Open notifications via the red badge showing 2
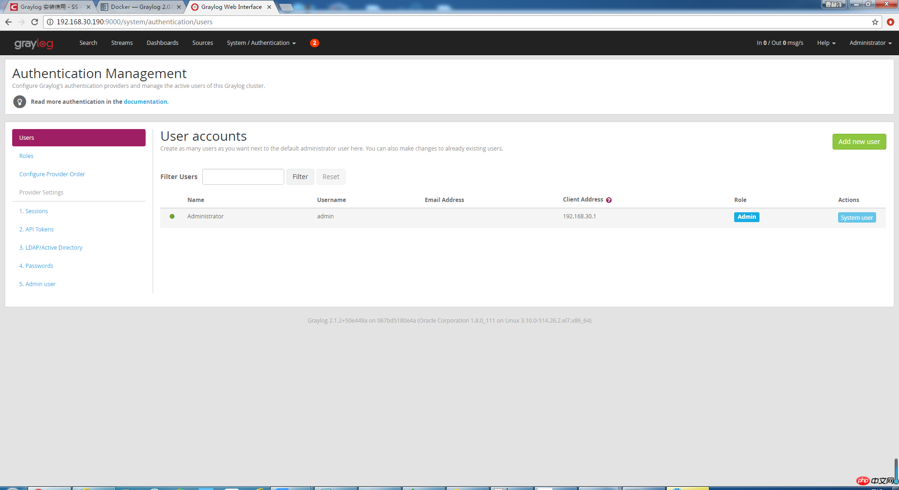The height and width of the screenshot is (490, 899). point(314,43)
